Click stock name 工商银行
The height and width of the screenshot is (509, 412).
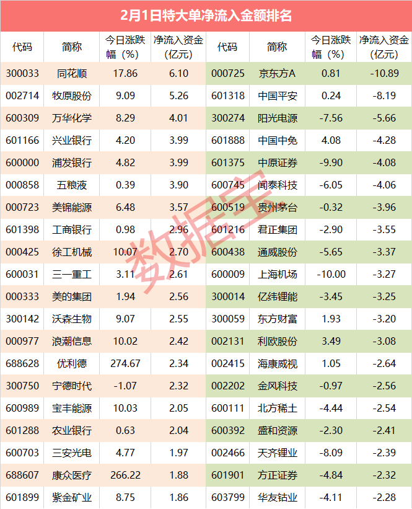pyautogui.click(x=72, y=230)
